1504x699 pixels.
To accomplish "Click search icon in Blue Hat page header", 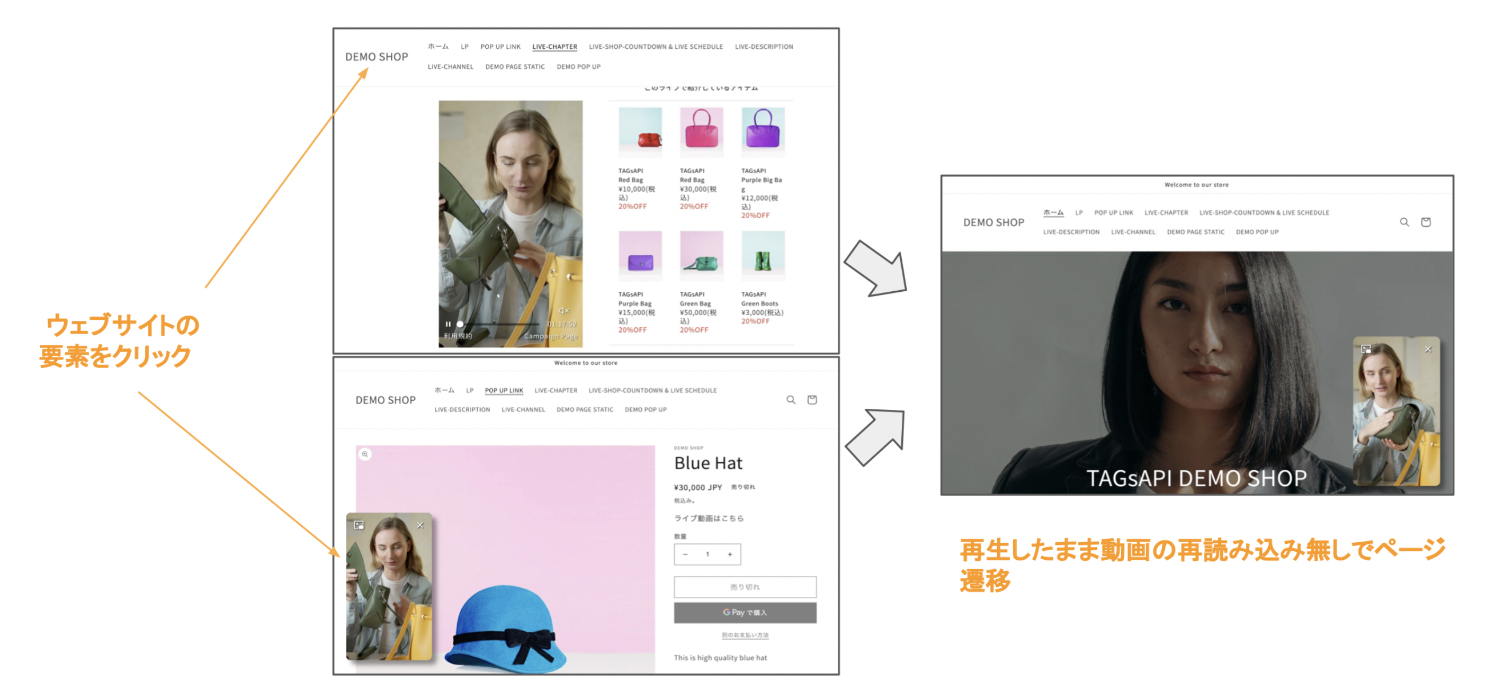I will [x=791, y=400].
